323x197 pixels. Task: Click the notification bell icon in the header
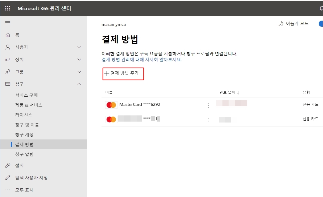(321, 8)
